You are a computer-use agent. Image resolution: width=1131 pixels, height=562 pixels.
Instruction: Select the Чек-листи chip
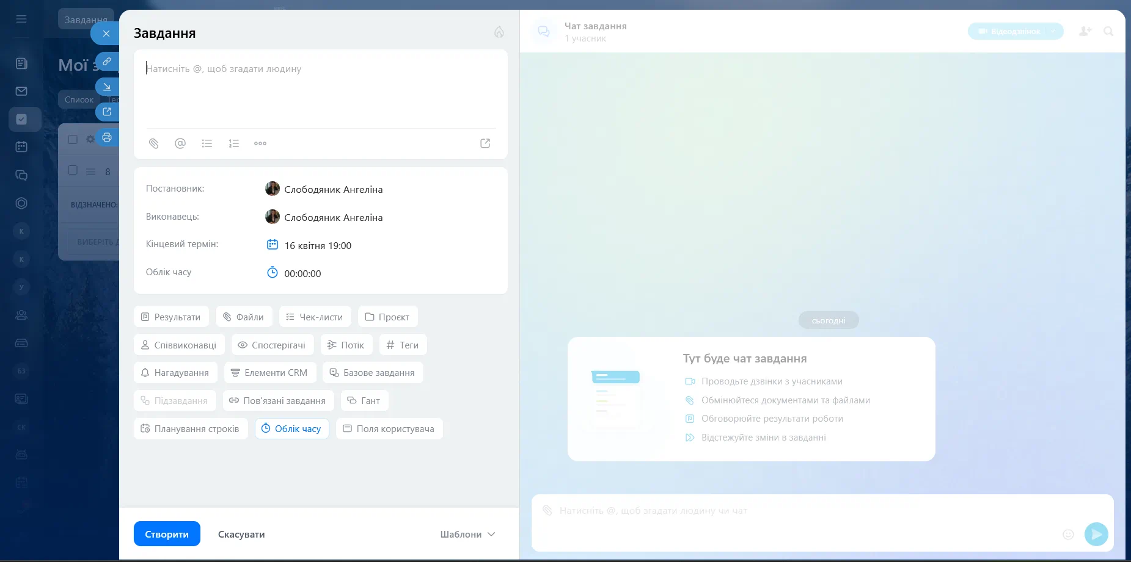click(315, 317)
